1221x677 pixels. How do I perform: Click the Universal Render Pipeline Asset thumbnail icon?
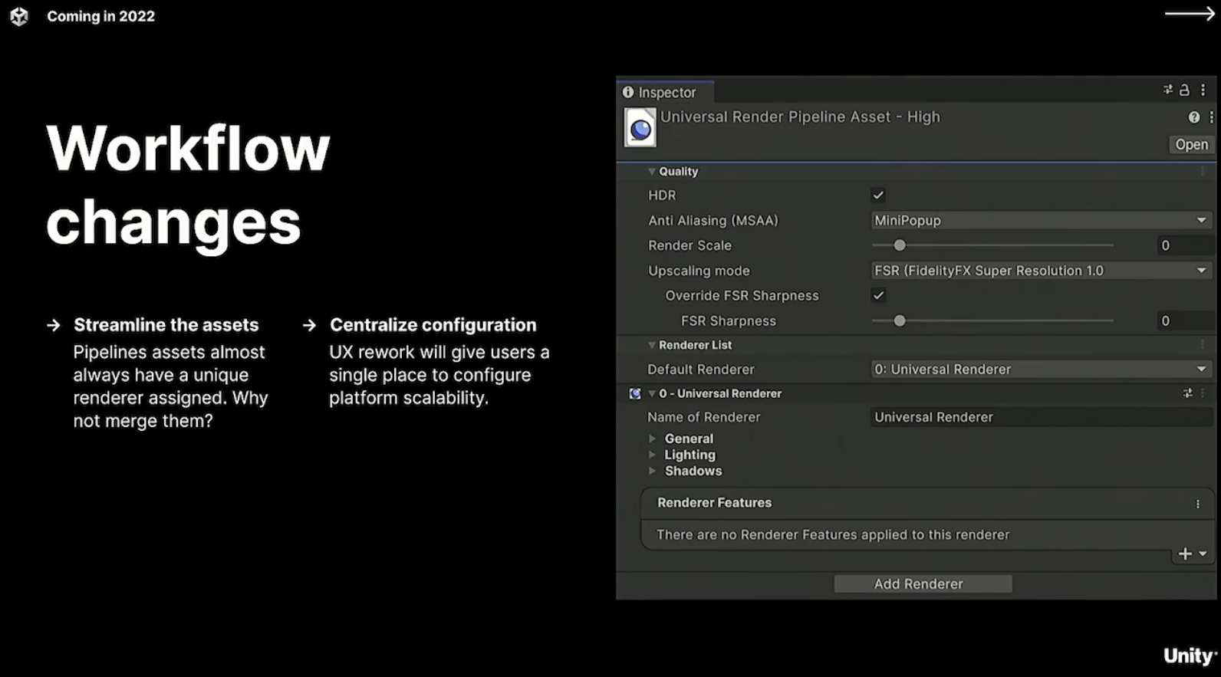pos(640,127)
